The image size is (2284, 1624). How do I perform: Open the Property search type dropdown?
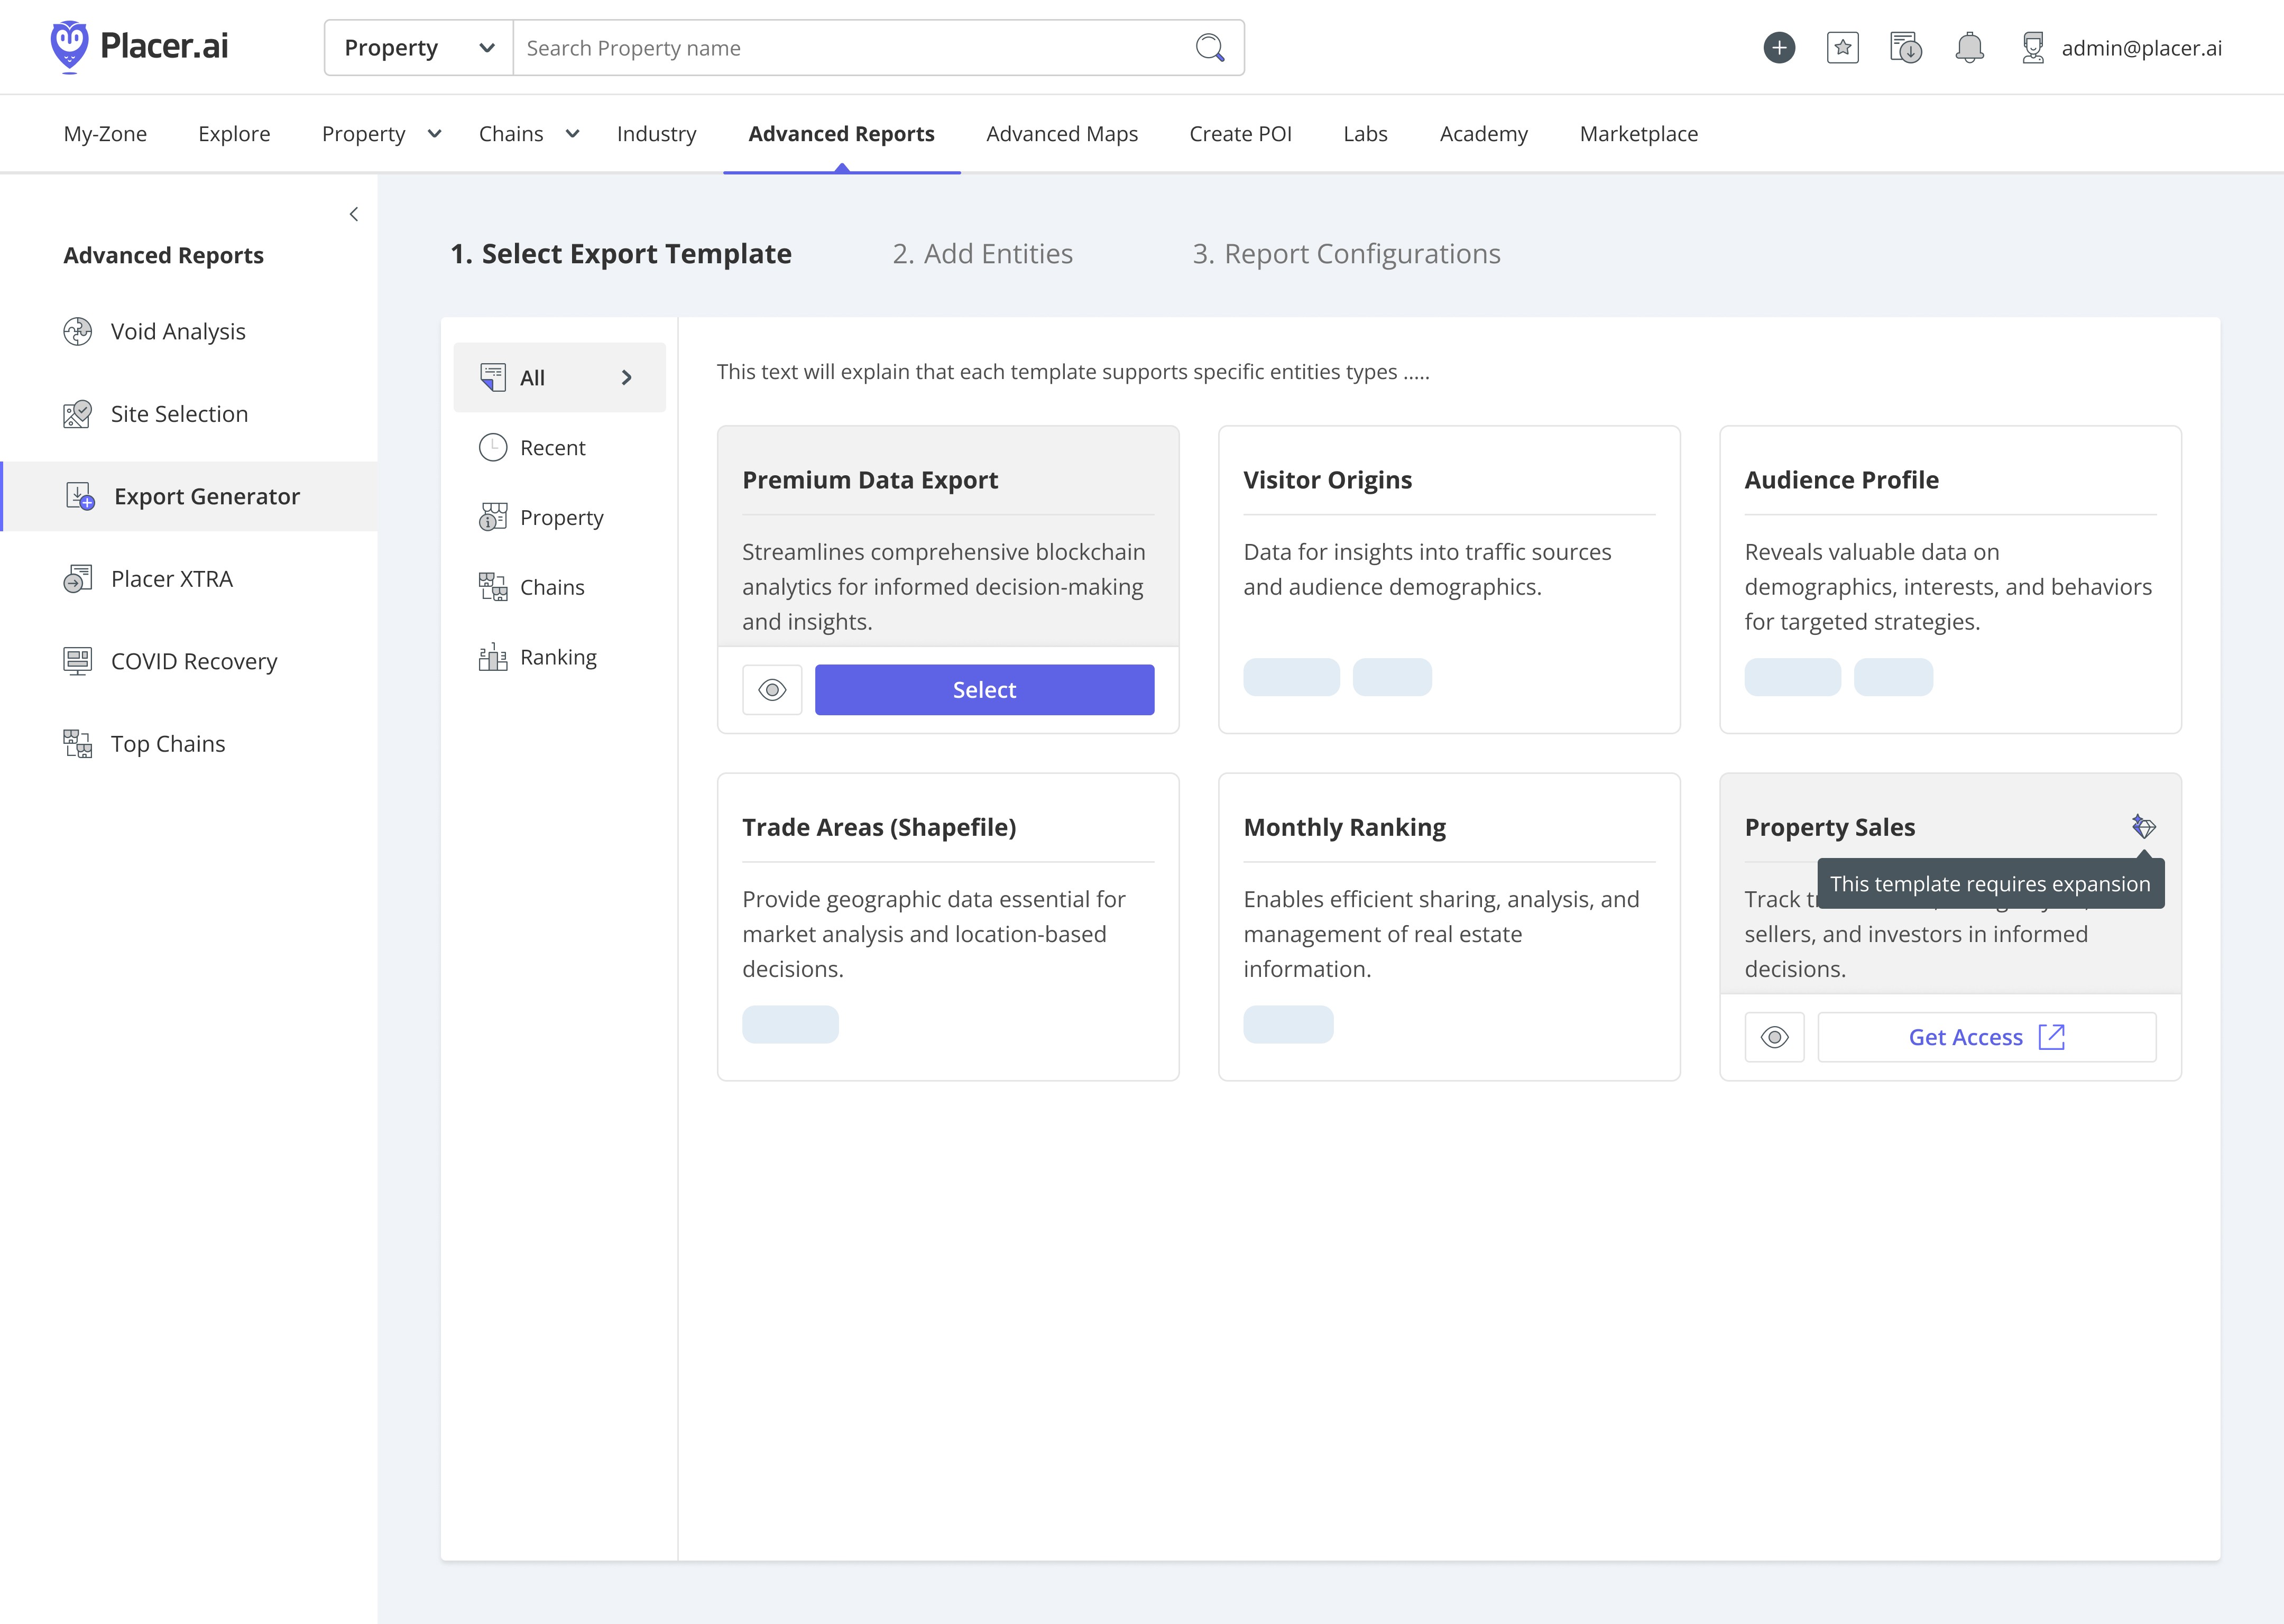click(419, 48)
